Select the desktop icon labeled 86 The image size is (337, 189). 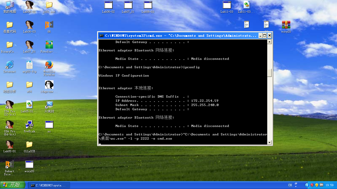[49, 27]
